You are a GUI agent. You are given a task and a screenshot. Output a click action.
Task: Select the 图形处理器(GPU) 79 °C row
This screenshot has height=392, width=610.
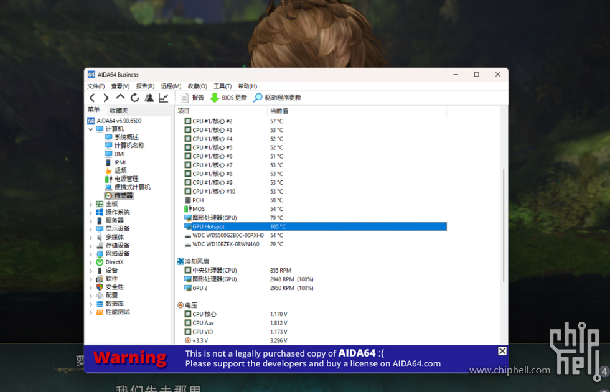pyautogui.click(x=315, y=218)
